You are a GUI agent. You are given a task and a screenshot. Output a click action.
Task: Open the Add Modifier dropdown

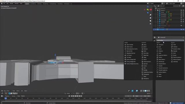170,40
